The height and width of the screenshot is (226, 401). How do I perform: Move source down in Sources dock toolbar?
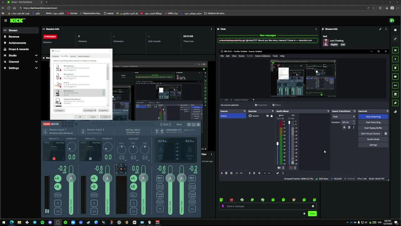[269, 173]
